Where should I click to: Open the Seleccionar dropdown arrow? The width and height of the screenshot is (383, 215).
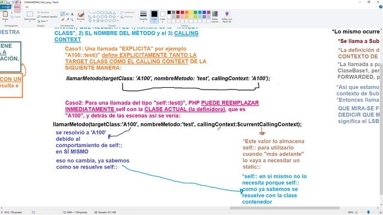30,21
